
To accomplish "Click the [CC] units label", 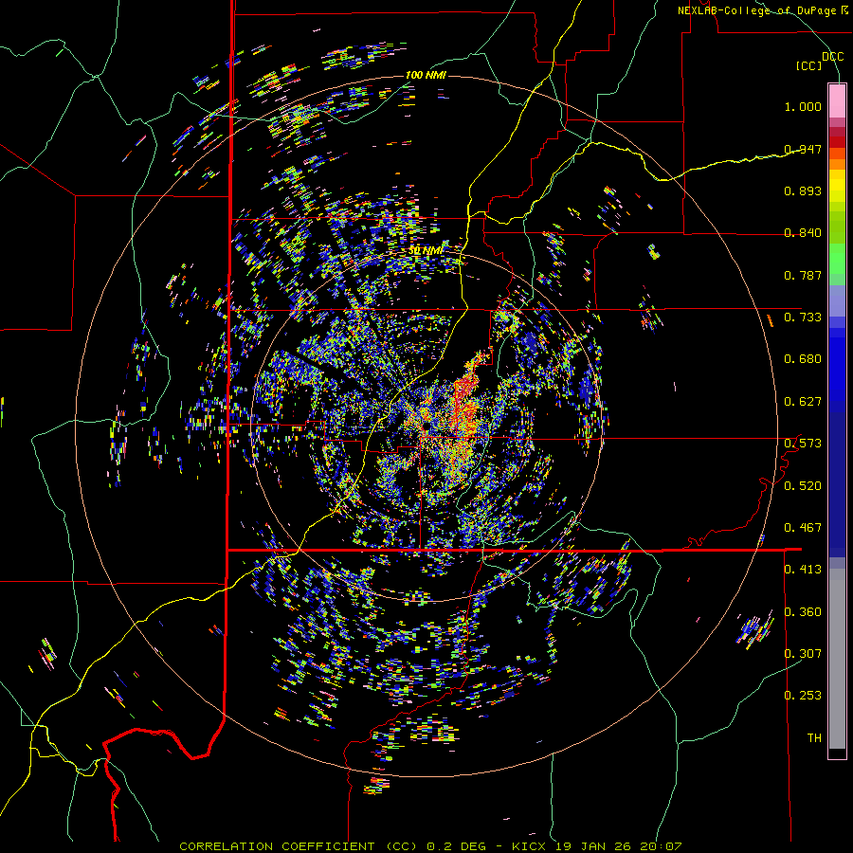I will tap(809, 65).
